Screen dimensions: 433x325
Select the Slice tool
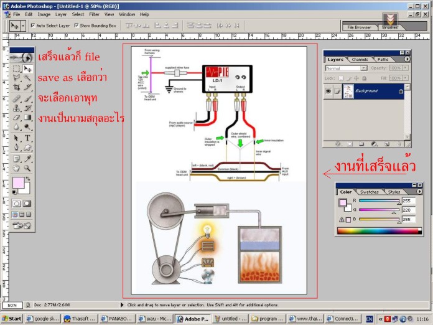pos(27,87)
